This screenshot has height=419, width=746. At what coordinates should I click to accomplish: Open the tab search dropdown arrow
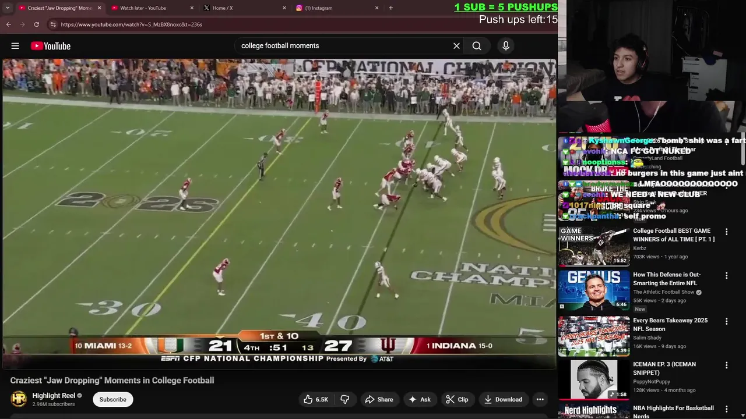coord(8,8)
